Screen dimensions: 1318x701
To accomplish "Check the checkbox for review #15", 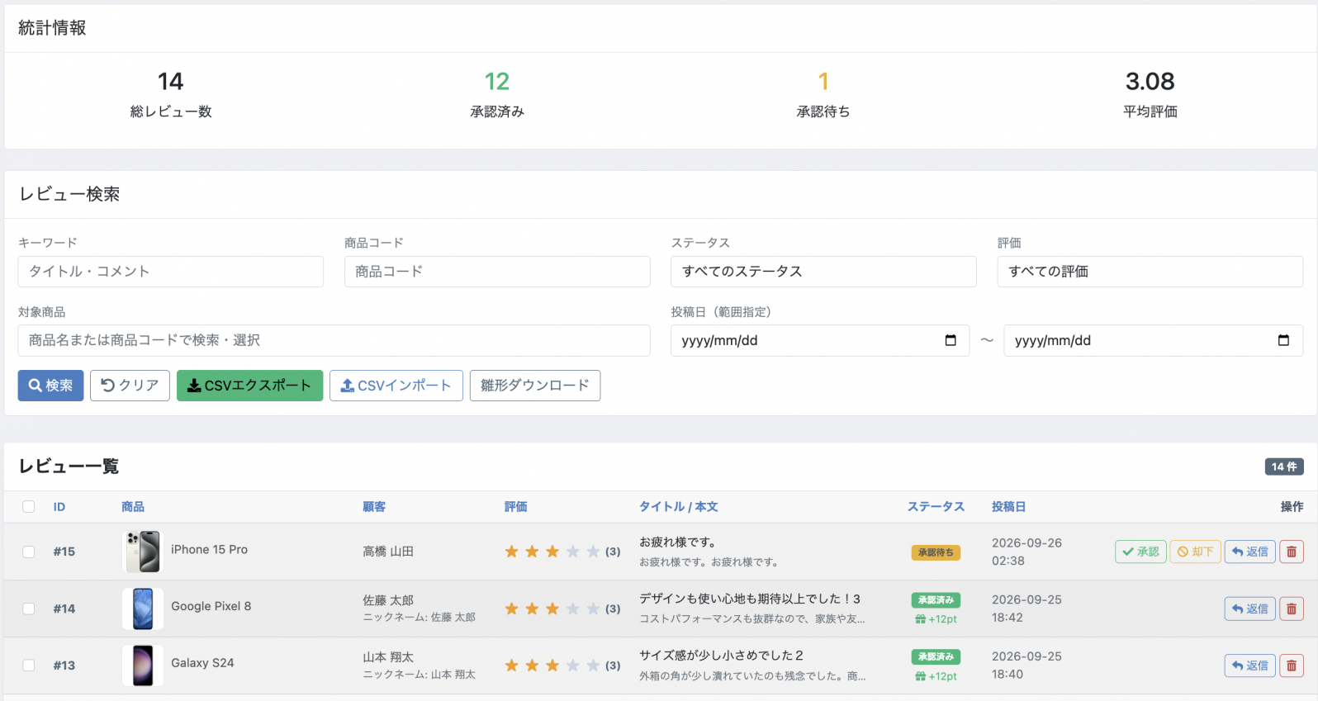I will pyautogui.click(x=29, y=552).
